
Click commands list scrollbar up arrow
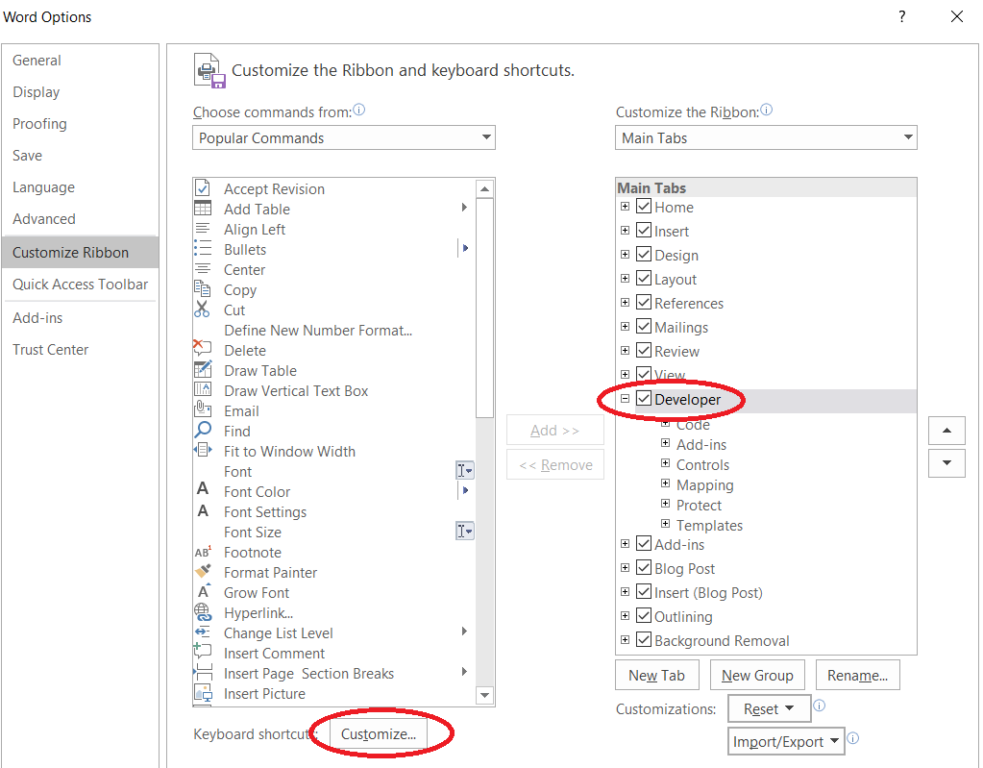coord(484,188)
